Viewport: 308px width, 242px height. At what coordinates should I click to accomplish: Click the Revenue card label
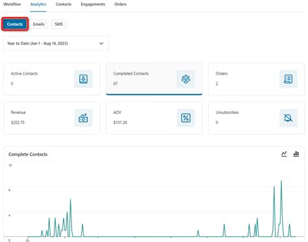(18, 112)
